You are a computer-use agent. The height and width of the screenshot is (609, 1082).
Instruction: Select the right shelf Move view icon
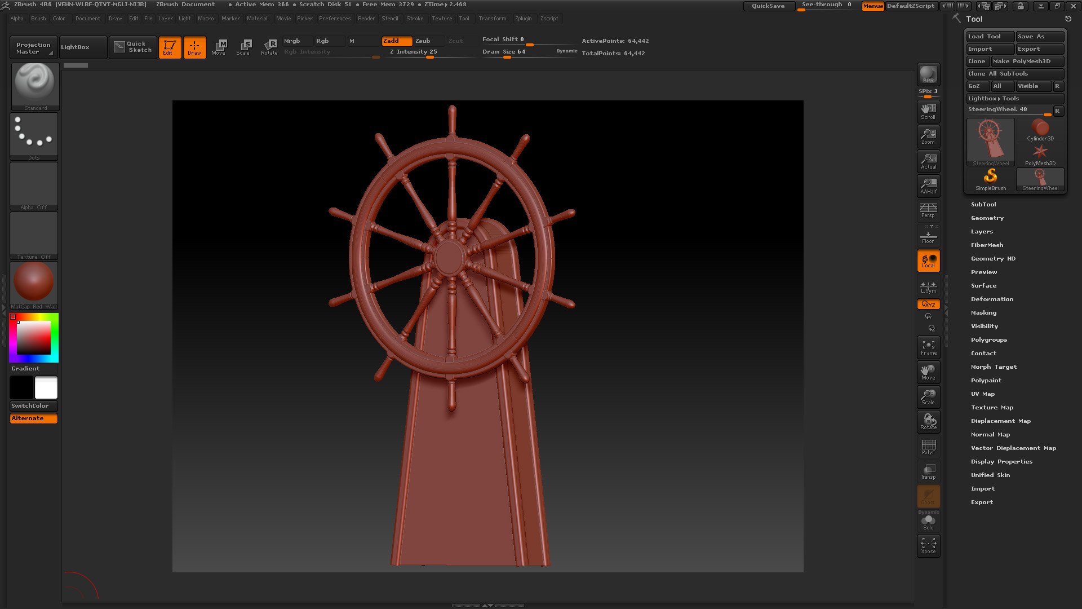click(928, 372)
